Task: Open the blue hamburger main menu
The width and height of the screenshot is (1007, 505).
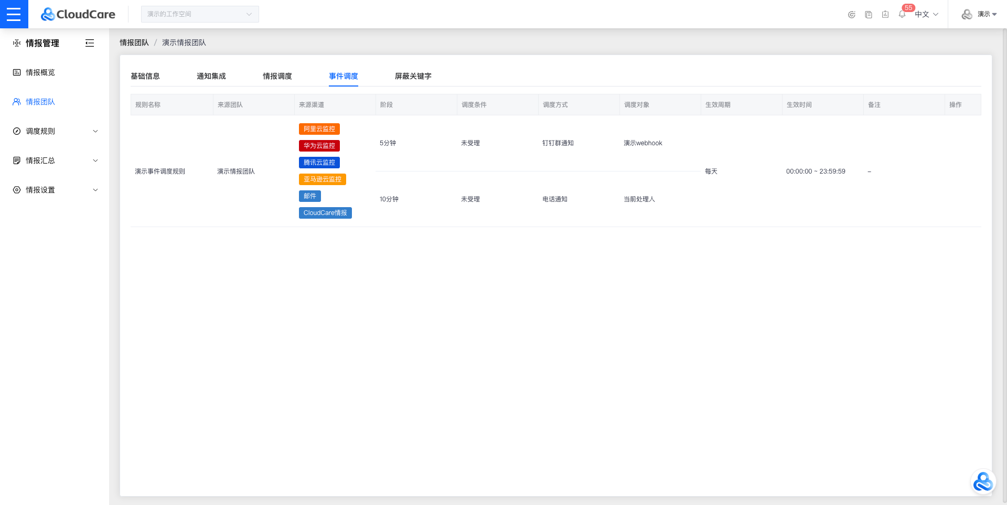Action: [14, 14]
